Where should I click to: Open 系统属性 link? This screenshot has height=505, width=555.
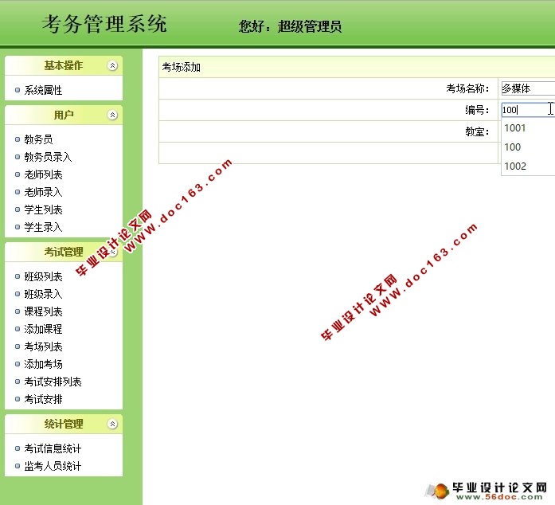(43, 90)
